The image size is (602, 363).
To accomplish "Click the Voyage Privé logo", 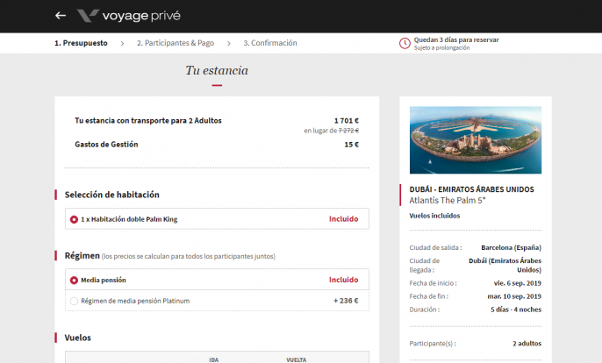I will point(87,16).
